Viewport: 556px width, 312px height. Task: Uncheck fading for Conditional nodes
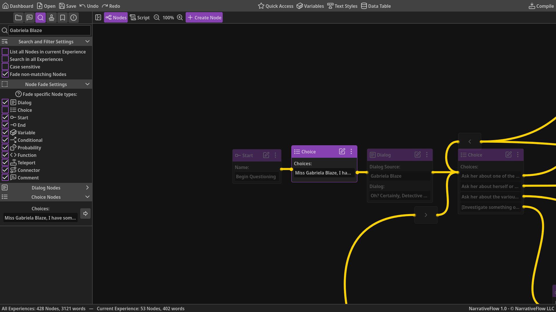[x=5, y=140]
